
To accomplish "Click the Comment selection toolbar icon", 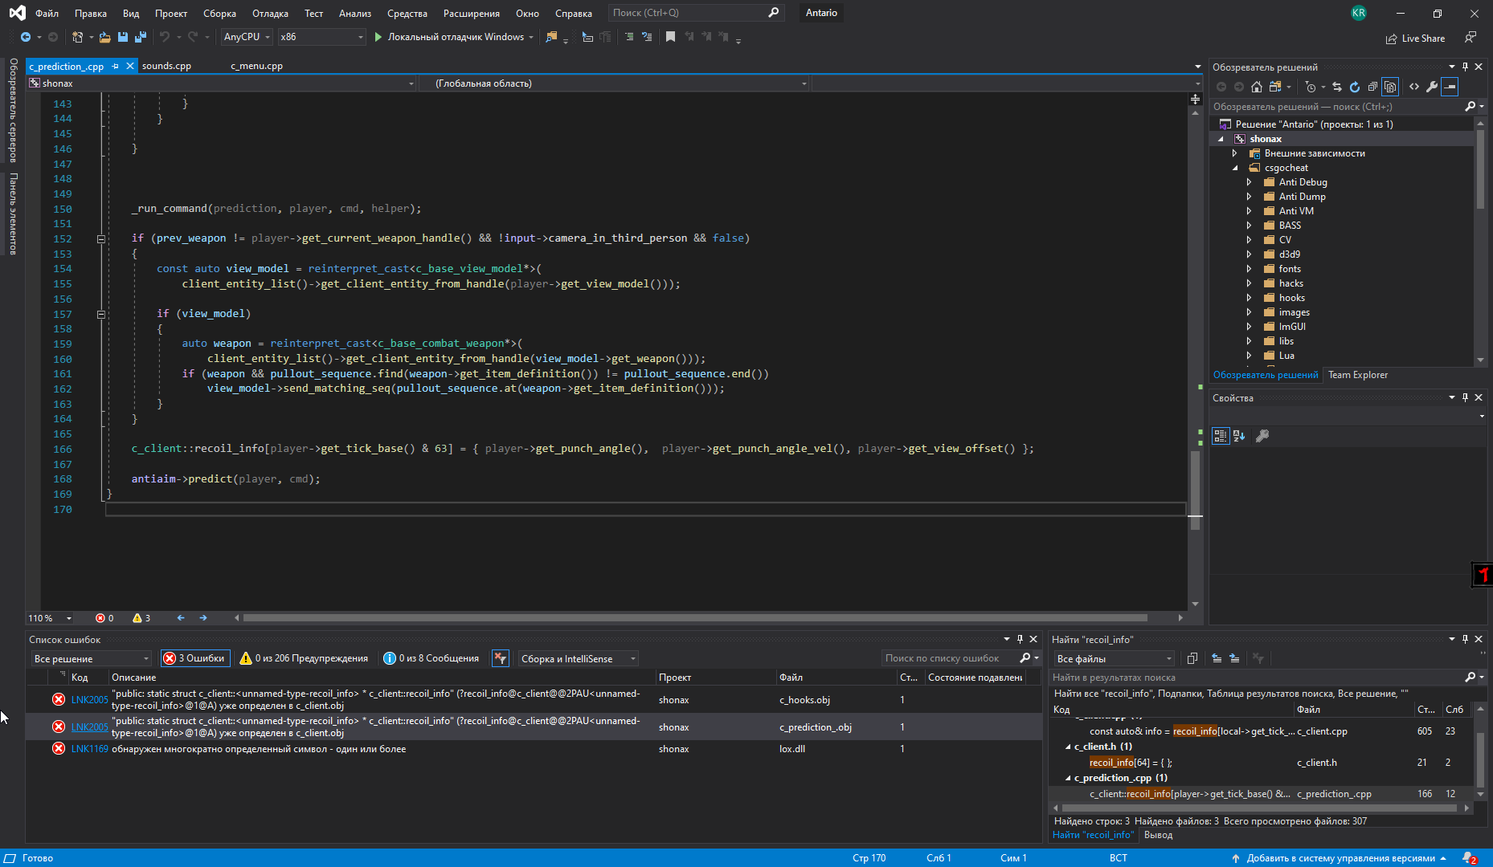I will pyautogui.click(x=629, y=37).
